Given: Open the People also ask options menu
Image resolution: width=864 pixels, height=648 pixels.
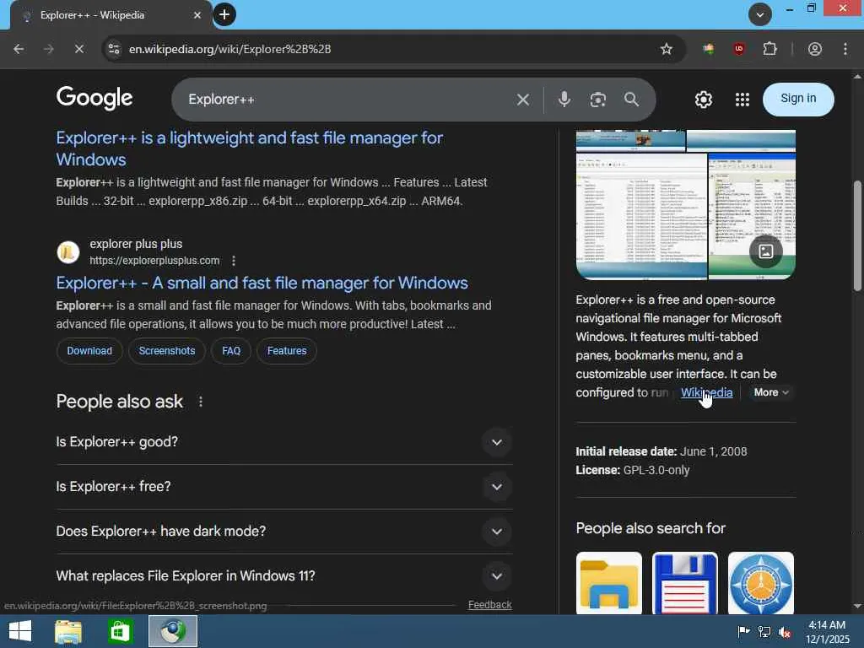Looking at the screenshot, I should 201,402.
